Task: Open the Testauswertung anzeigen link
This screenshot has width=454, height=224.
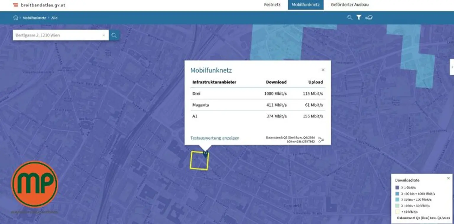Action: pyautogui.click(x=215, y=138)
